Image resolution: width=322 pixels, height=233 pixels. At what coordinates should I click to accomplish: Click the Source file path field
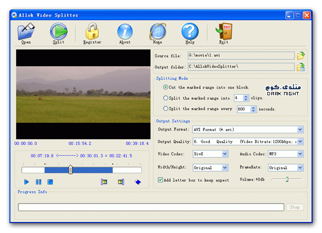241,56
